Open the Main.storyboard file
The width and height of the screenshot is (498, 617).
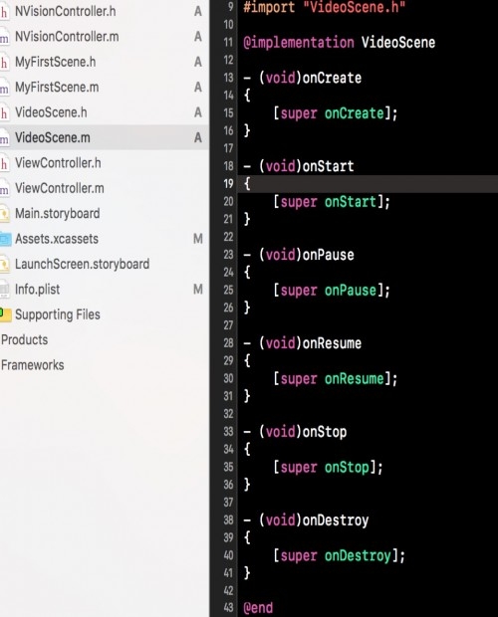point(57,214)
